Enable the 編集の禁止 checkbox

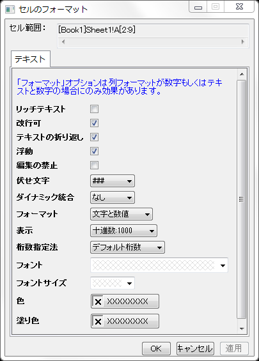tap(94, 165)
